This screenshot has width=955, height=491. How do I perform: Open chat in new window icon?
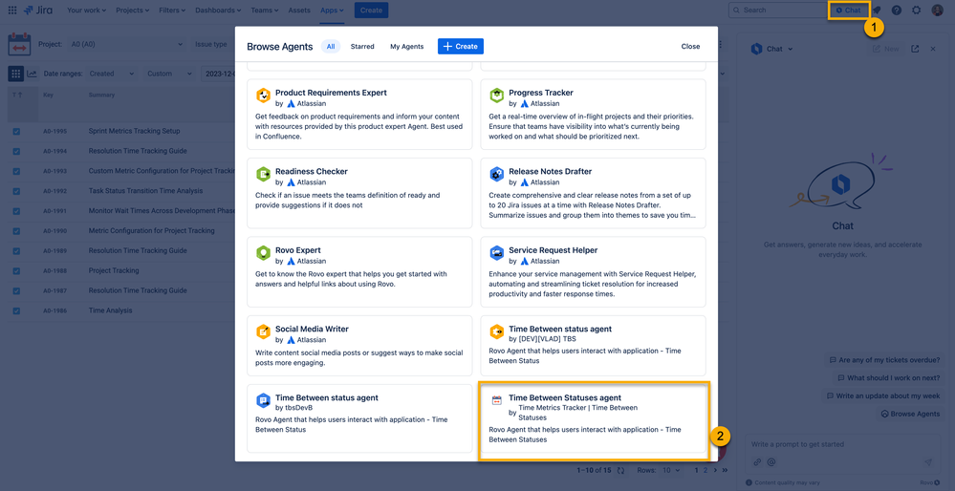coord(915,49)
